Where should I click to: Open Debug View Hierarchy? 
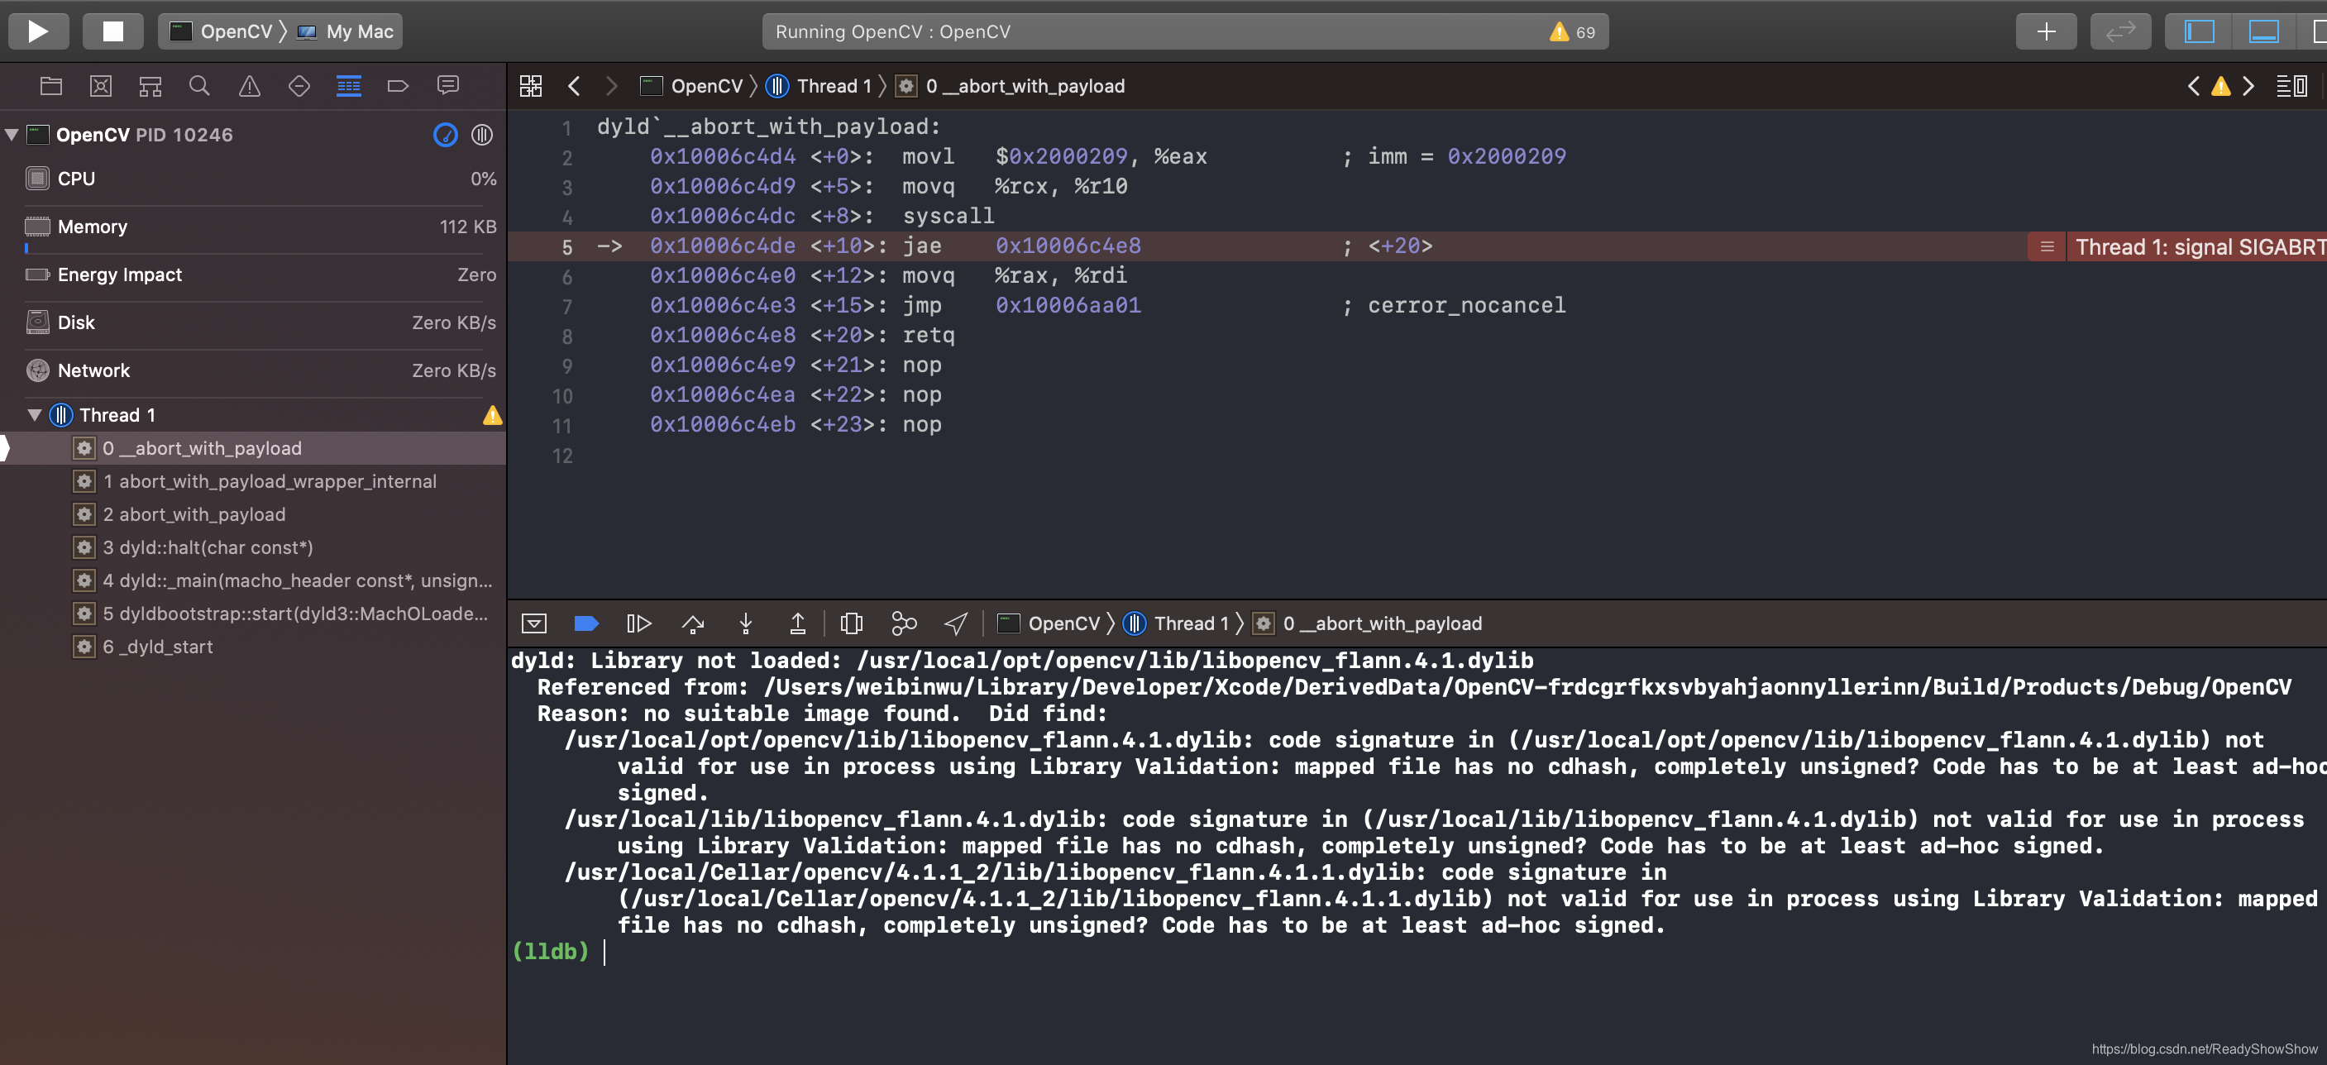tap(851, 623)
